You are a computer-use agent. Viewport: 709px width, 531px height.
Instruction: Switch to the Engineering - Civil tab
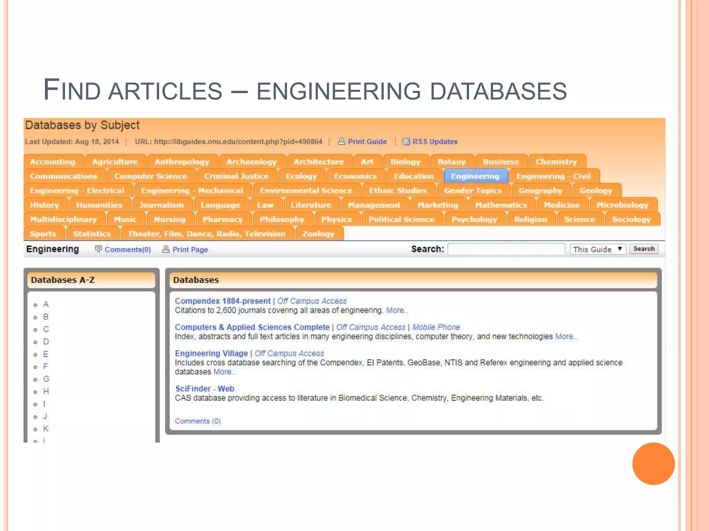tap(553, 176)
